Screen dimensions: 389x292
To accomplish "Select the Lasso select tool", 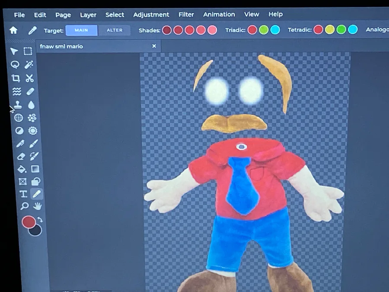I will point(15,64).
